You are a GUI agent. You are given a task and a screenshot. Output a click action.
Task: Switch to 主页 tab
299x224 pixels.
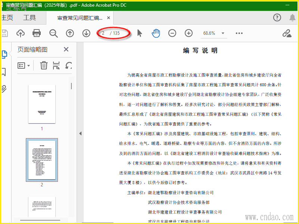tap(7, 18)
